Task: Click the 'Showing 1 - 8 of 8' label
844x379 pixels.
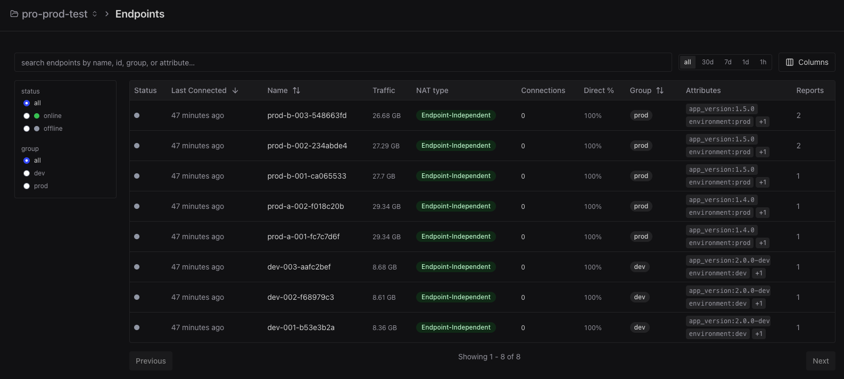Action: click(x=489, y=357)
